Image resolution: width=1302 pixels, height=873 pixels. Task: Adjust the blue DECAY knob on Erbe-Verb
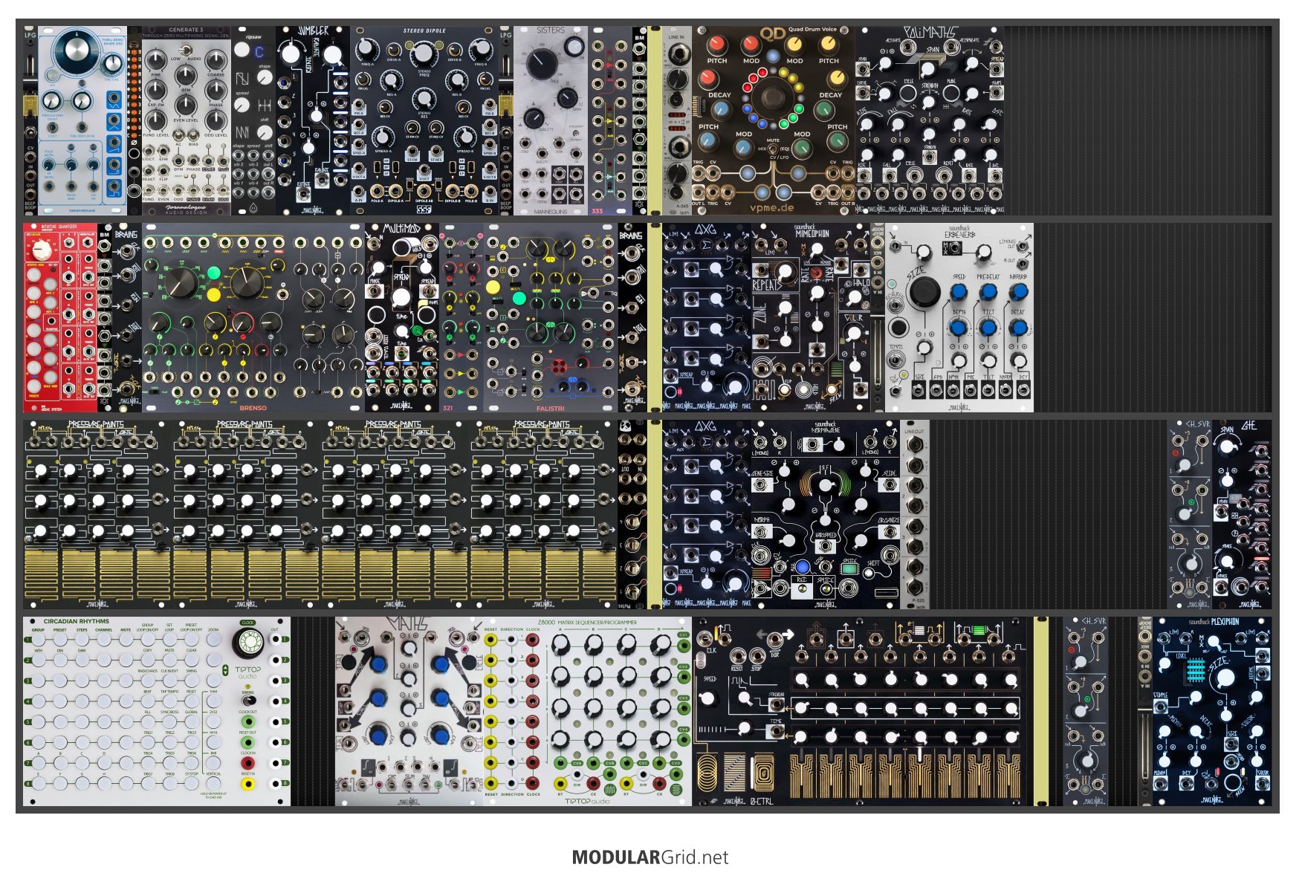click(x=1019, y=328)
